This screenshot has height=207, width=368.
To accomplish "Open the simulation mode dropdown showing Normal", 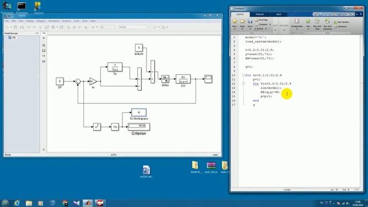I will (134, 27).
